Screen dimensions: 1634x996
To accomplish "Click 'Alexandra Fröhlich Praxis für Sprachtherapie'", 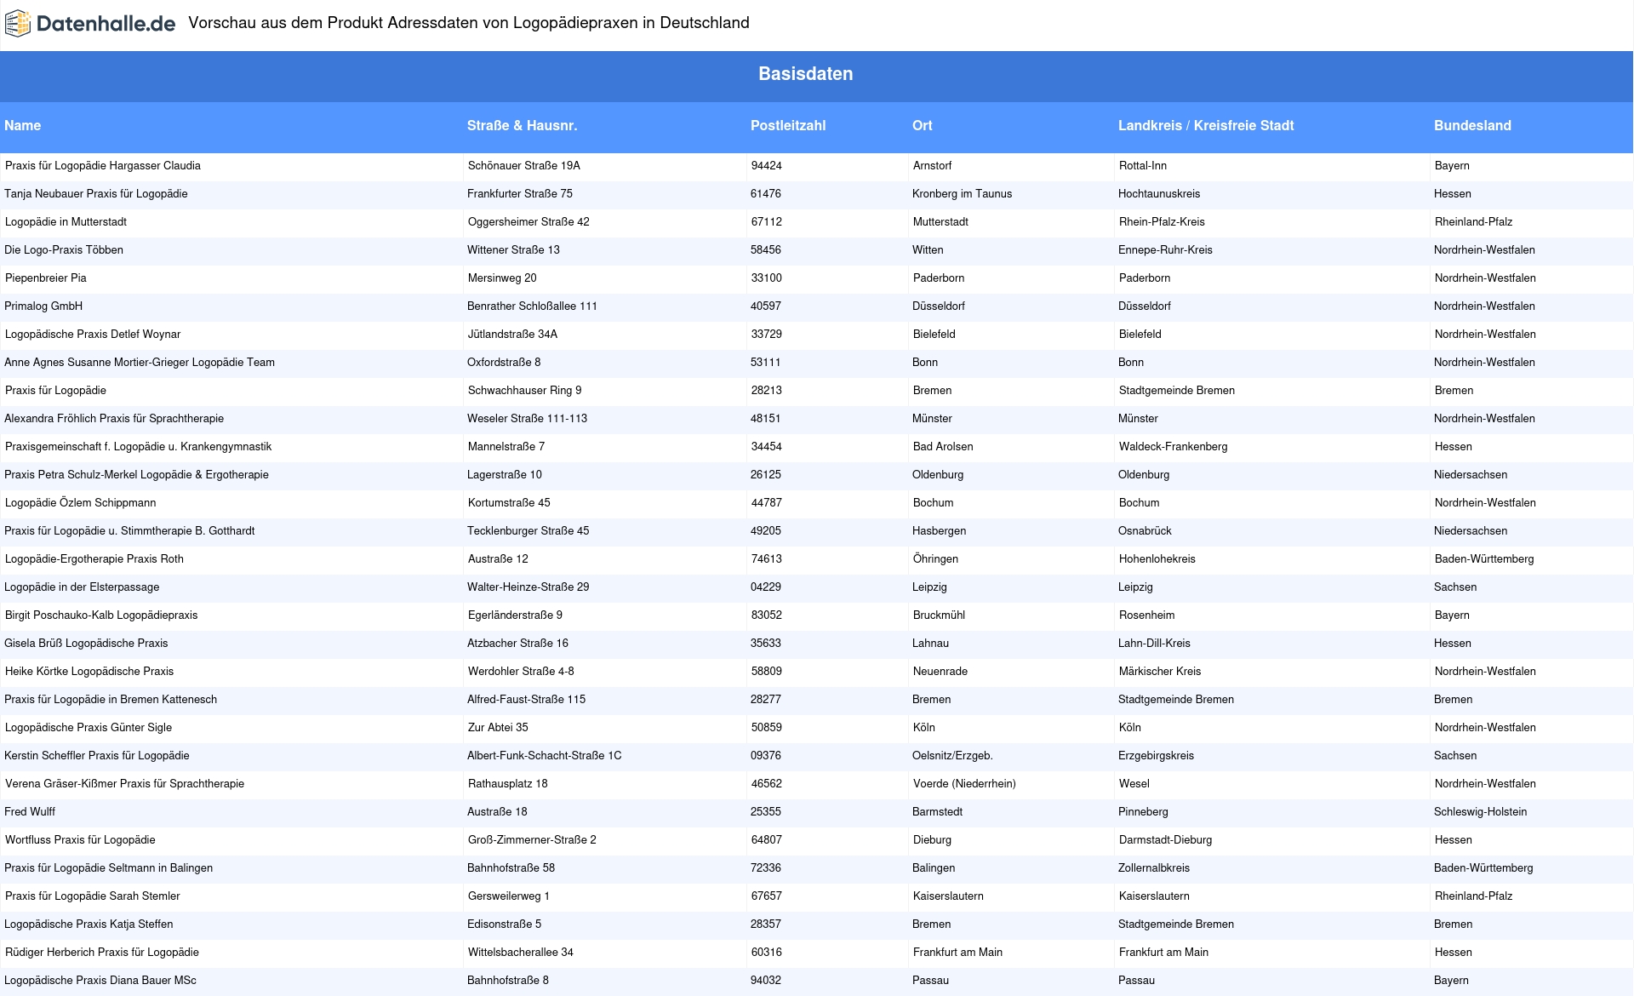I will click(114, 418).
